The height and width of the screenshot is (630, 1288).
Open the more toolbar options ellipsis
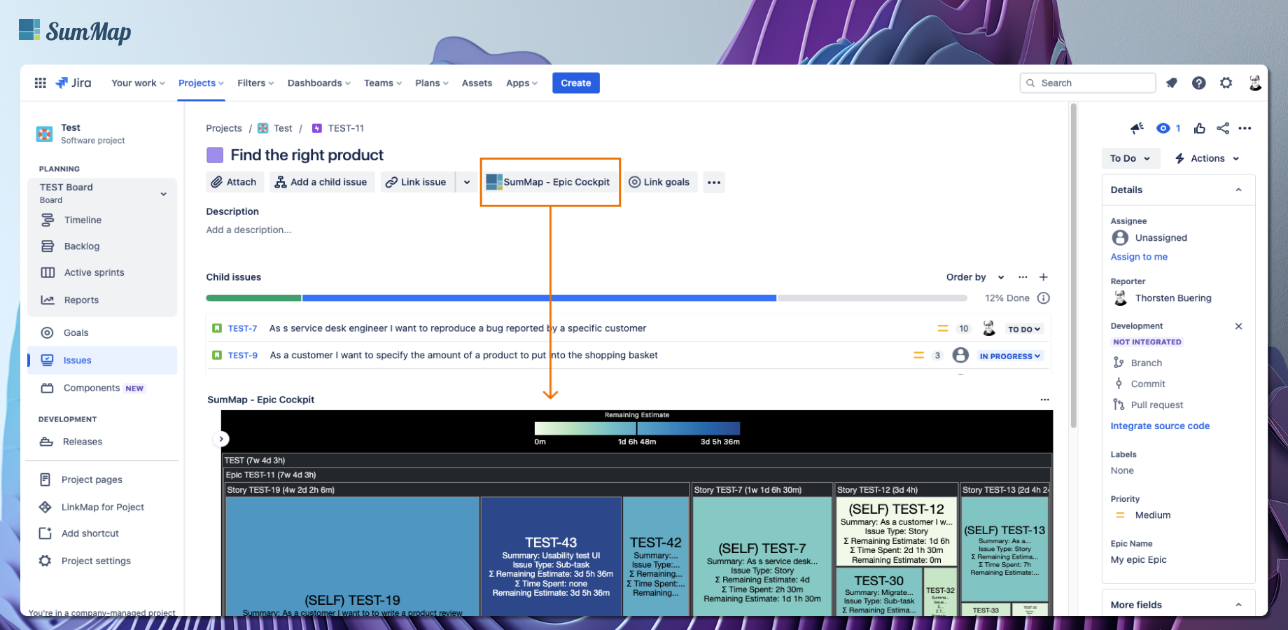click(x=714, y=182)
